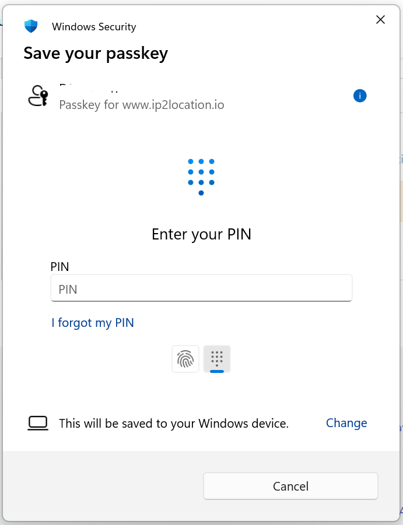
Task: Click Change to pick another device
Action: coord(346,423)
